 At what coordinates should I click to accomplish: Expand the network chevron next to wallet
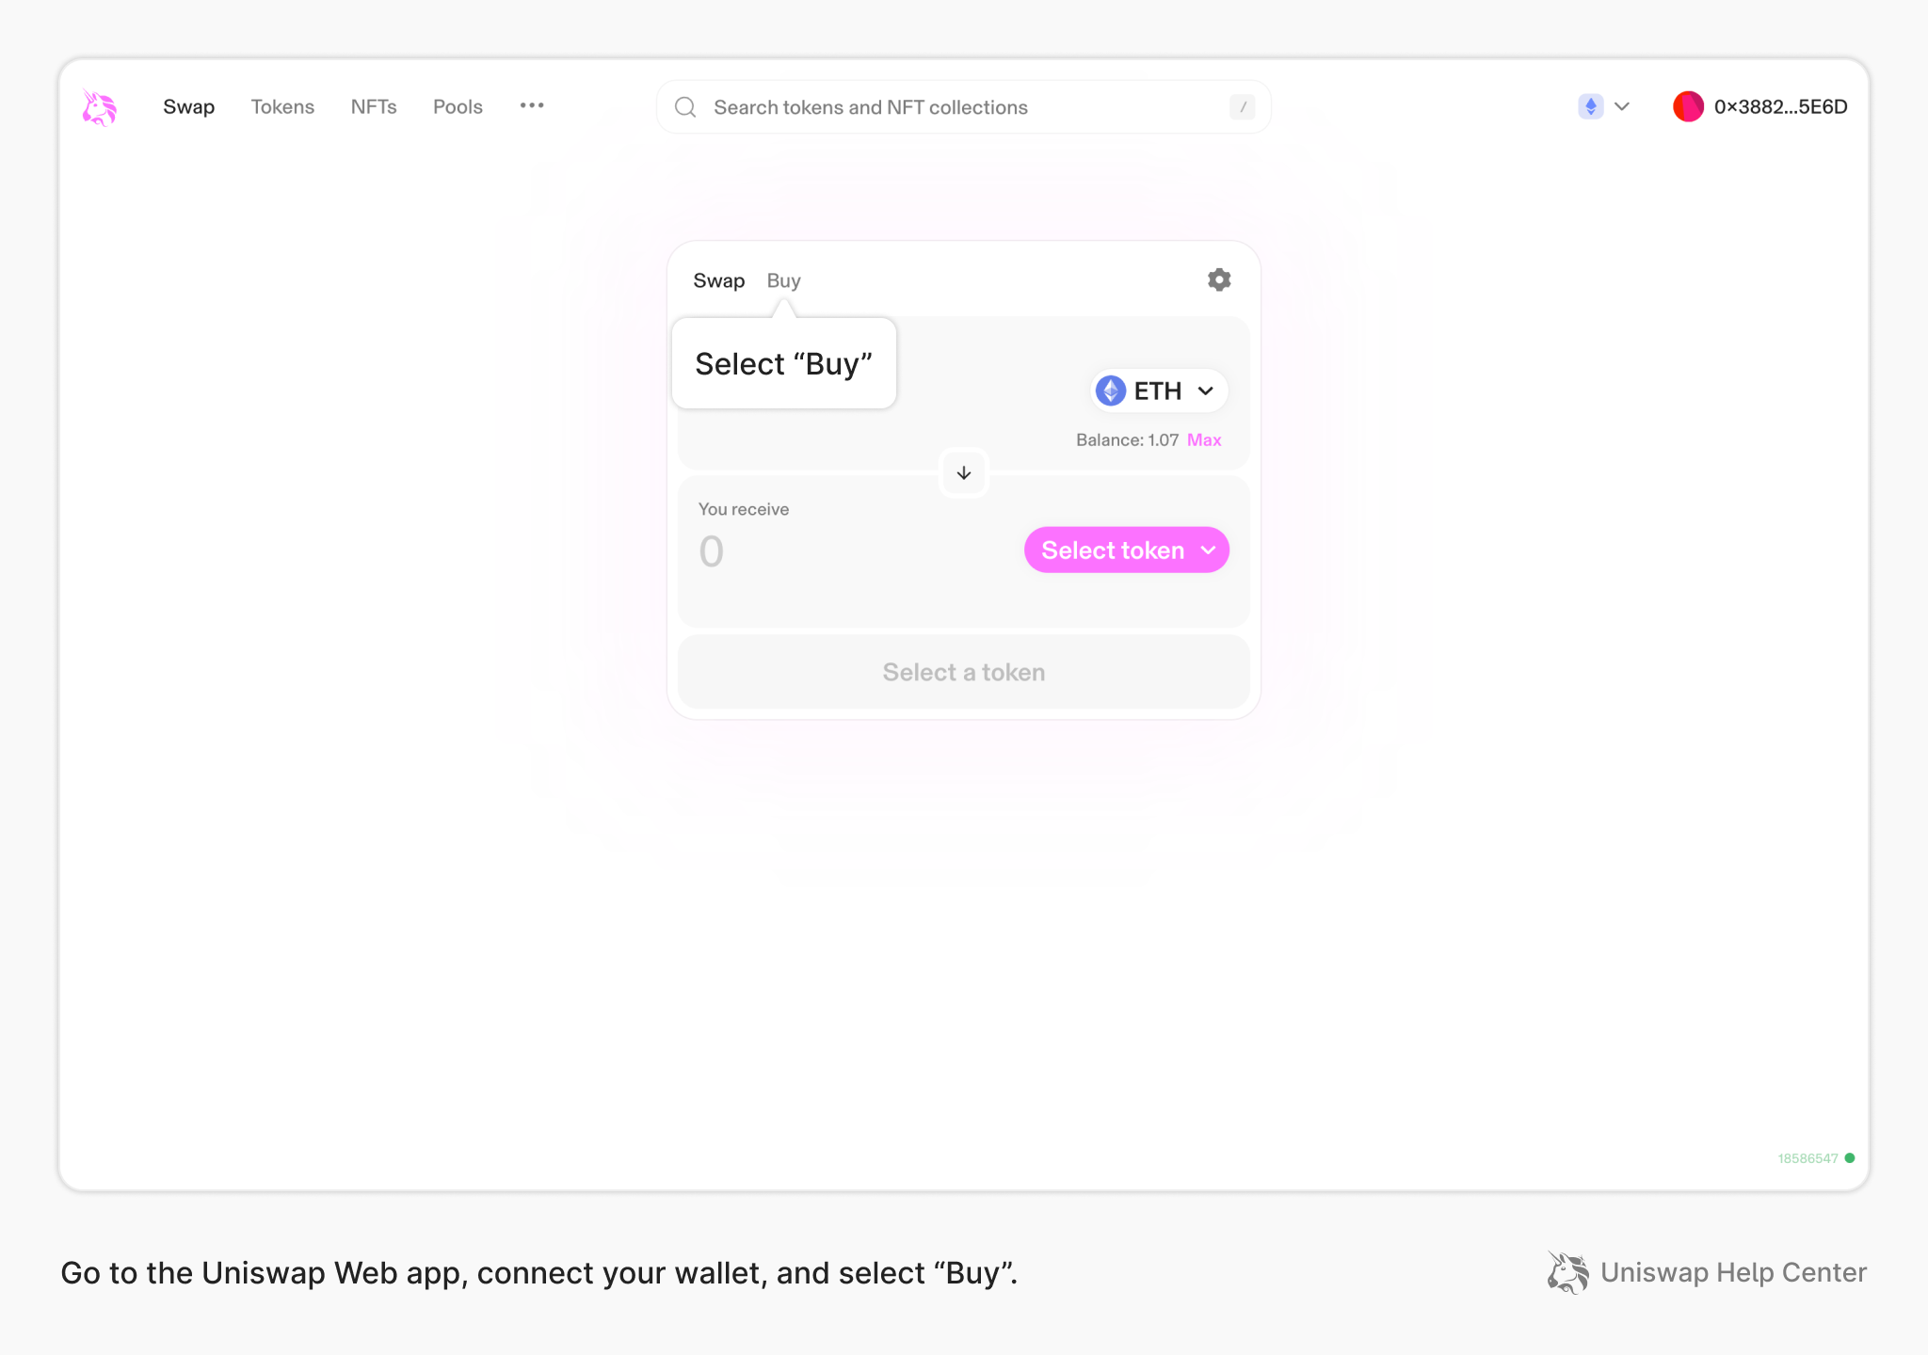[1621, 106]
